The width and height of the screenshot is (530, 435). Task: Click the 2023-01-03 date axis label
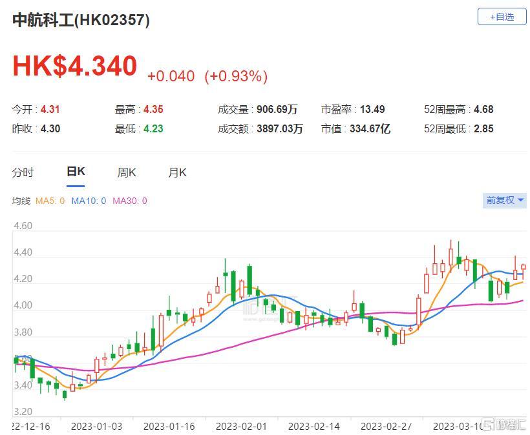pyautogui.click(x=97, y=427)
